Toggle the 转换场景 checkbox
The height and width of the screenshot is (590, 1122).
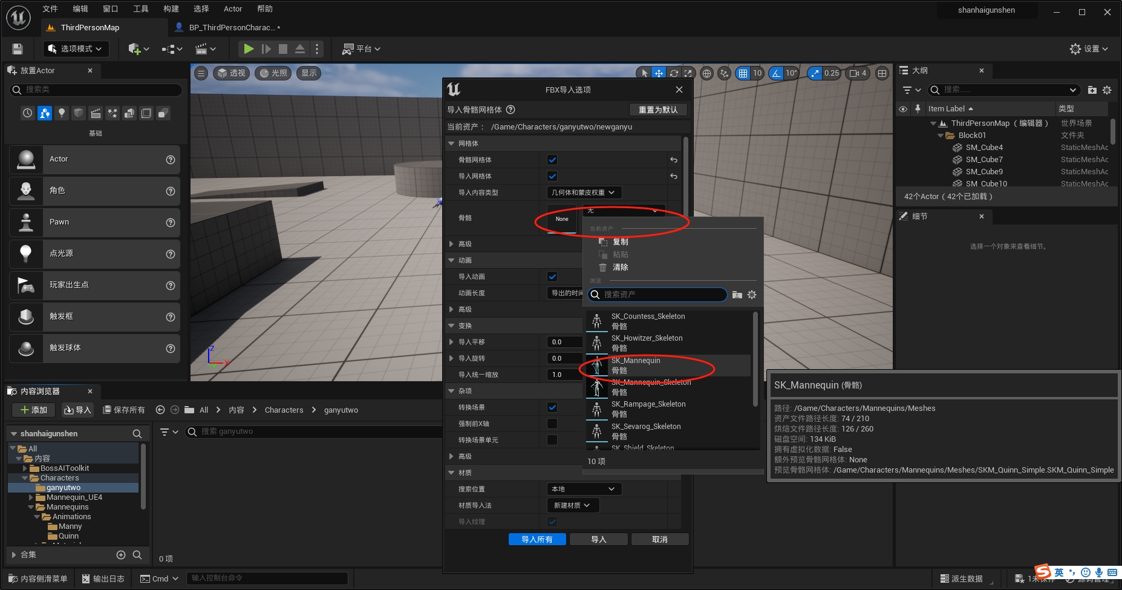552,407
